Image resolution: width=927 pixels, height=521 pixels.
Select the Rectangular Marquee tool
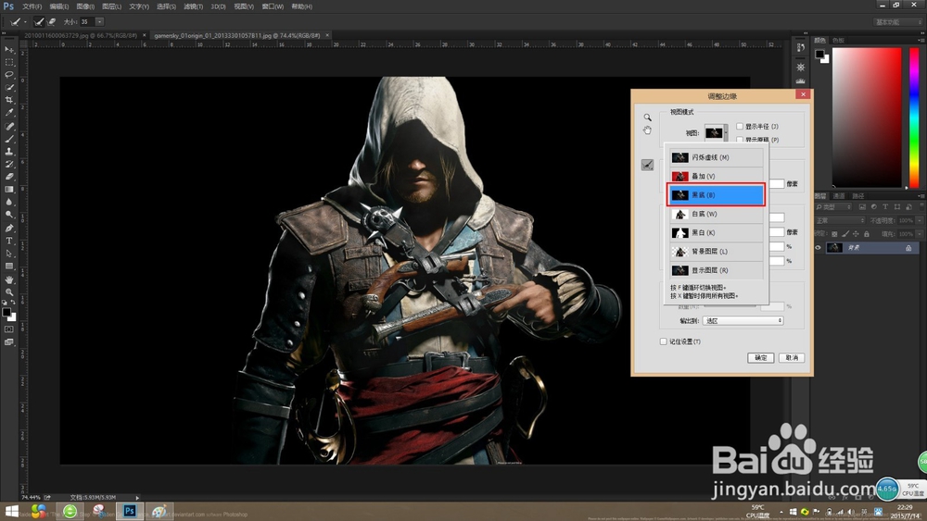[x=9, y=62]
